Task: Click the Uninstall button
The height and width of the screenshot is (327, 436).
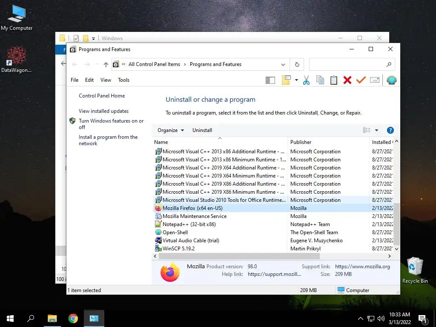Action: [202, 130]
